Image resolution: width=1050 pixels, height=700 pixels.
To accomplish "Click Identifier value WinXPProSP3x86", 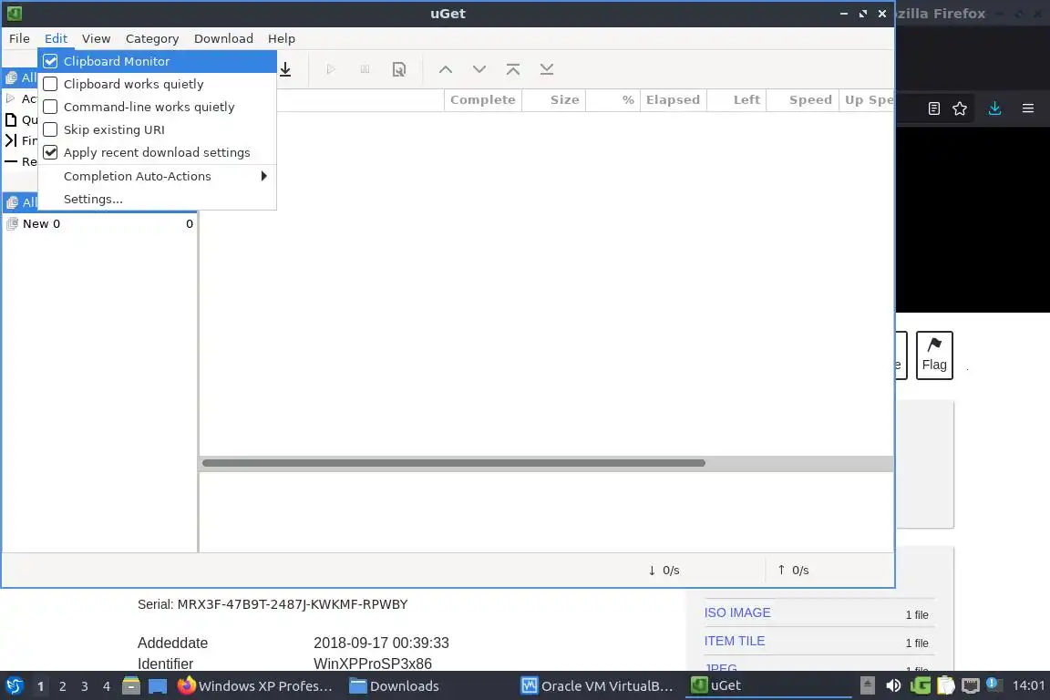I will 373,664.
